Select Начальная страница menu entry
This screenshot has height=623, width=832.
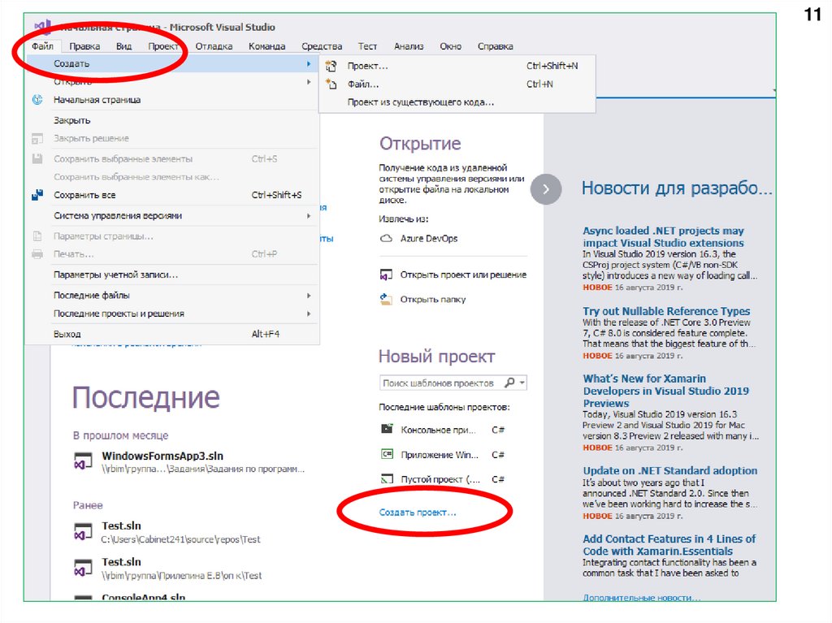[x=172, y=100]
